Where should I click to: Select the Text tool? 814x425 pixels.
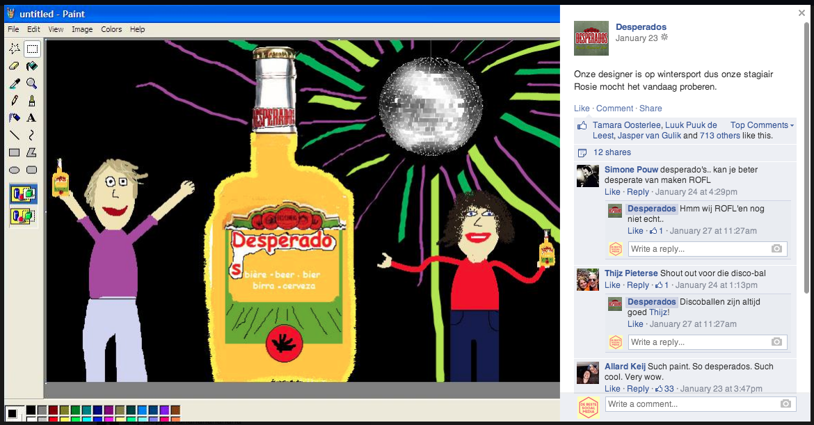coord(31,118)
